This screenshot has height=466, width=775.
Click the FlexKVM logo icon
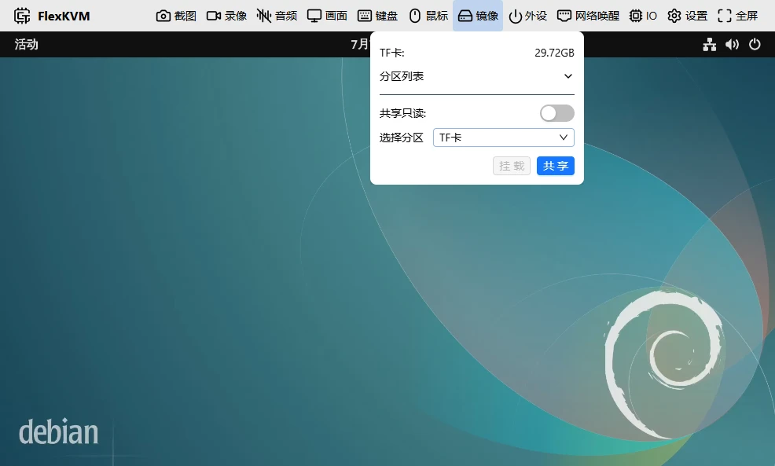point(22,16)
